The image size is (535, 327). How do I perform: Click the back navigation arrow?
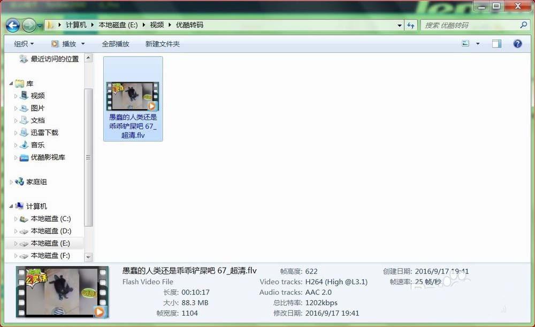pyautogui.click(x=12, y=25)
